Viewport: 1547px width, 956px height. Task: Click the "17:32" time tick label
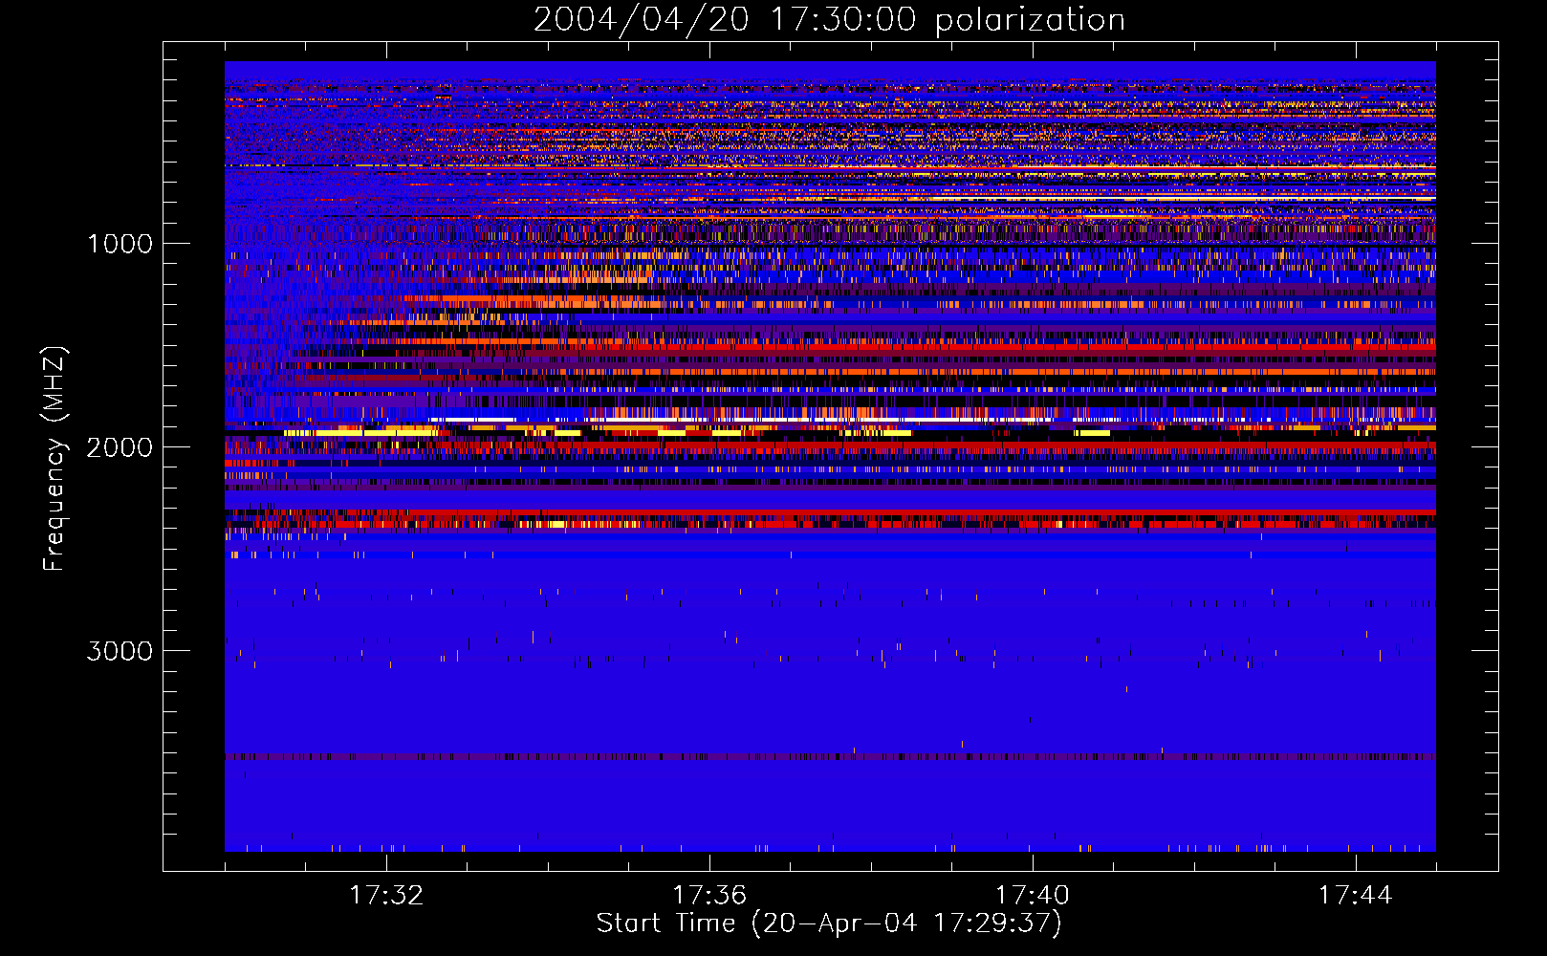point(386,895)
